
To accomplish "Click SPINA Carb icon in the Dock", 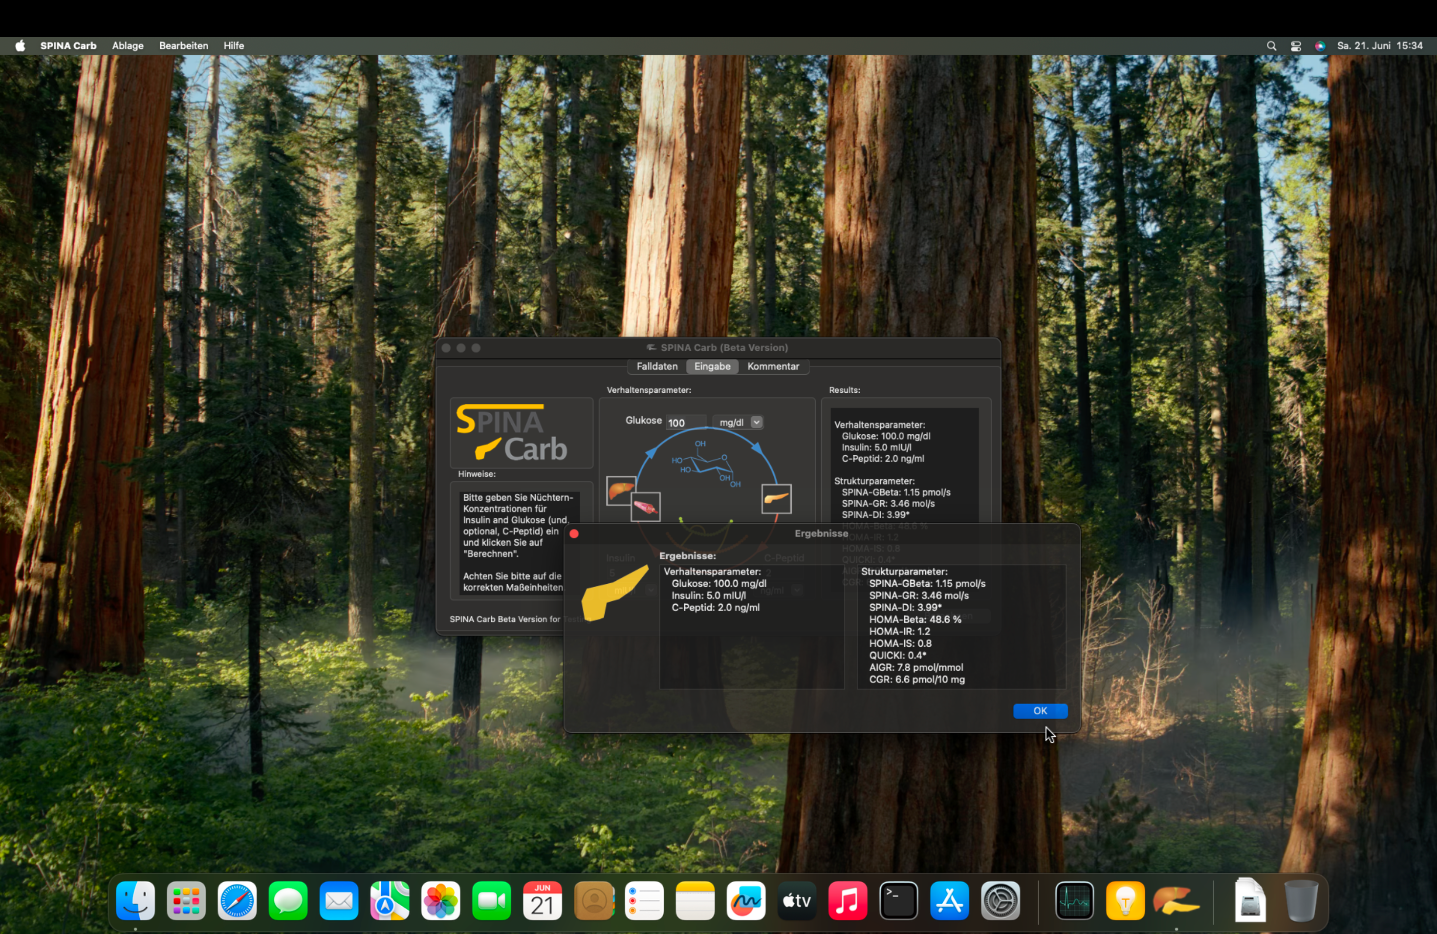I will click(x=1176, y=901).
